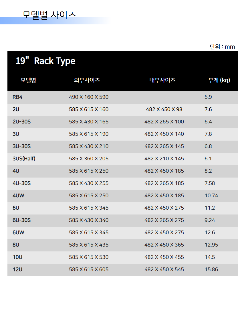Click 3U inner size 482 X 450 X 140
Screen dimensions: 246x315
tap(164, 134)
